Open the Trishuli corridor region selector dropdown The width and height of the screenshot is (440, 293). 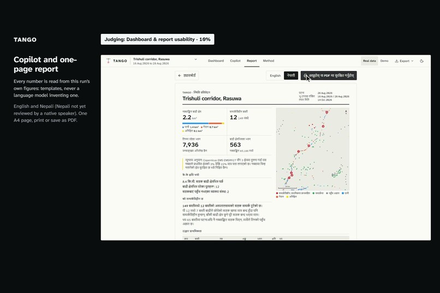click(x=165, y=61)
